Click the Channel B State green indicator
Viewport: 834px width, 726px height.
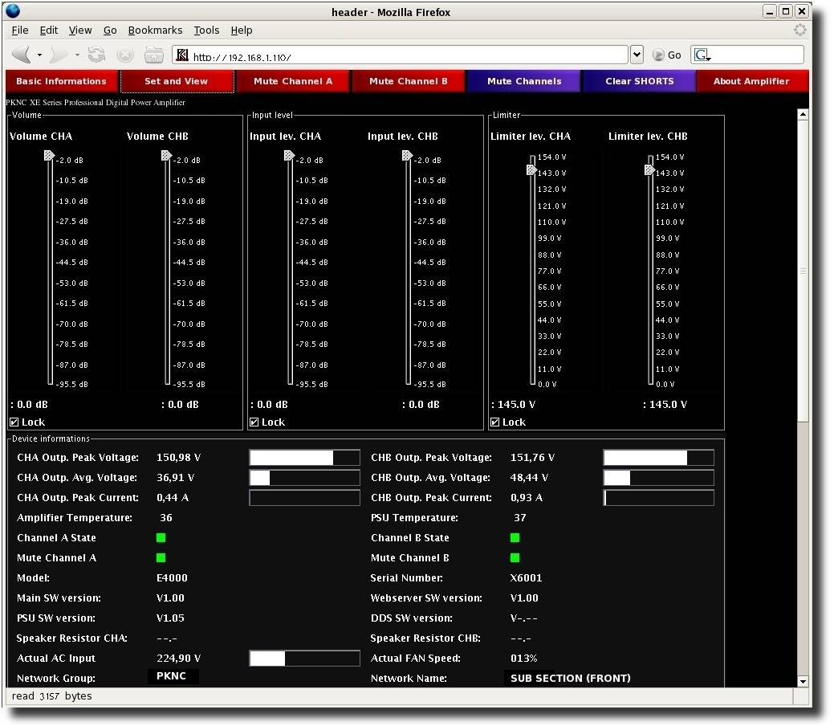(x=515, y=537)
